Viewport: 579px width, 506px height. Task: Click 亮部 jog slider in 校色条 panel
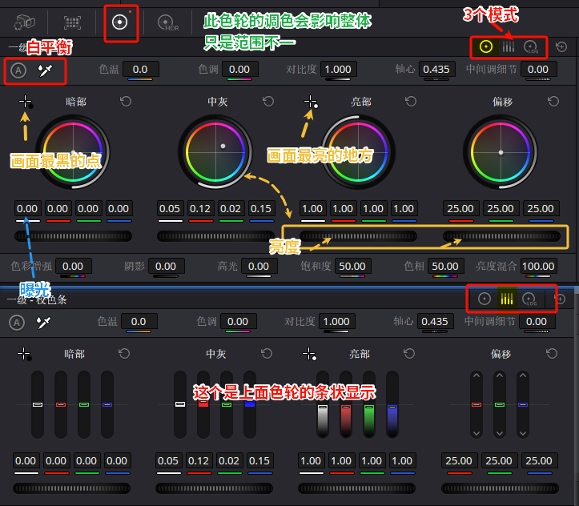point(356,488)
